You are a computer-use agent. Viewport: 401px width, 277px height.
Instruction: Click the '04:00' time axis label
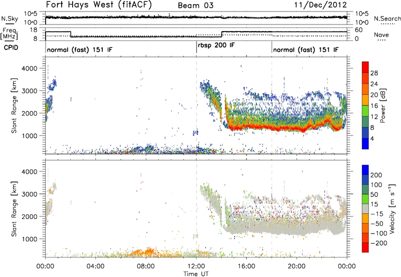point(95,266)
